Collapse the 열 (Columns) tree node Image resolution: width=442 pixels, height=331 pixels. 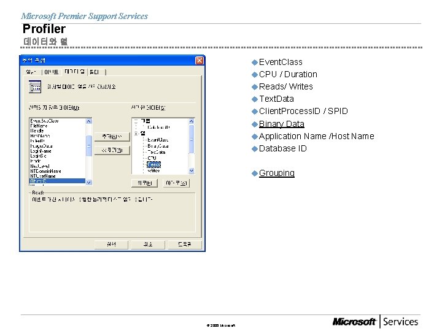(x=136, y=134)
